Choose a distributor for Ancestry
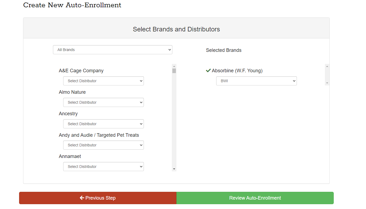This screenshot has width=366, height=209. tap(104, 124)
